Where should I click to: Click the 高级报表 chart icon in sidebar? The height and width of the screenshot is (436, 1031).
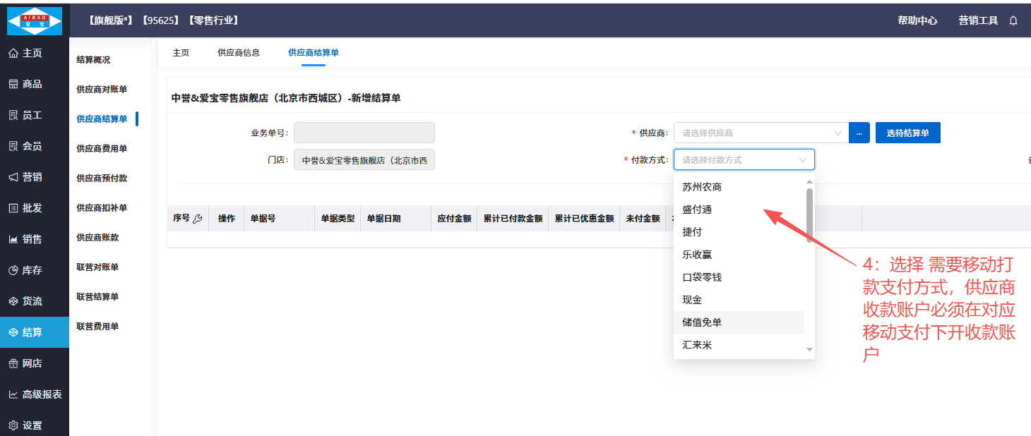click(x=13, y=394)
